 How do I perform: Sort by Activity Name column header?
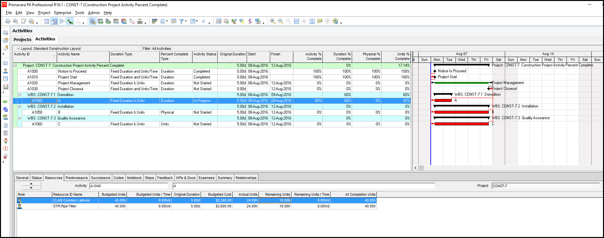tap(83, 57)
